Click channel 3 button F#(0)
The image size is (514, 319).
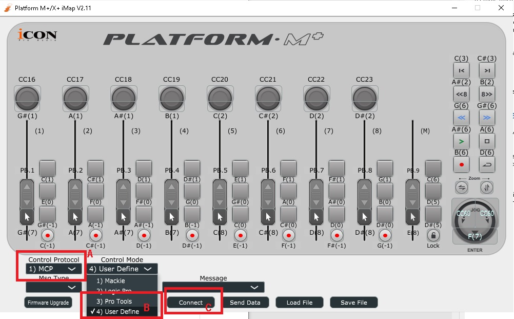pos(144,191)
